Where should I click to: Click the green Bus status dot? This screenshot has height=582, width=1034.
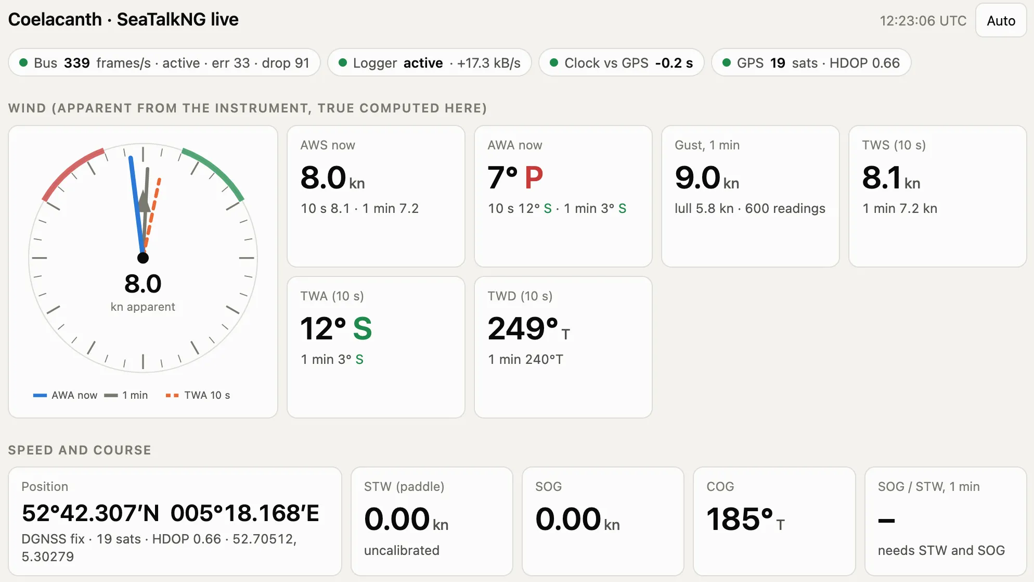[23, 63]
